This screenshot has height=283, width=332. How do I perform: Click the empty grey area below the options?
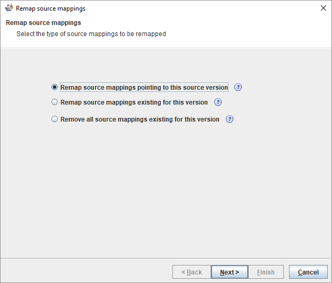click(165, 191)
